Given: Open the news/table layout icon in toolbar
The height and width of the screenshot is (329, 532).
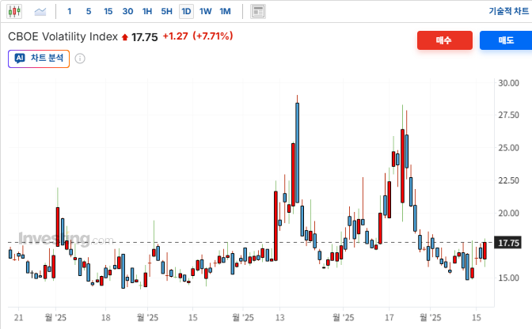Looking at the screenshot, I should click(258, 12).
